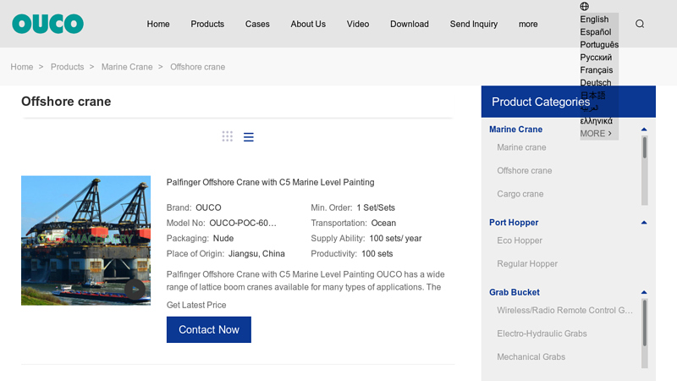Open the Download page
Image resolution: width=677 pixels, height=381 pixels.
coord(410,25)
